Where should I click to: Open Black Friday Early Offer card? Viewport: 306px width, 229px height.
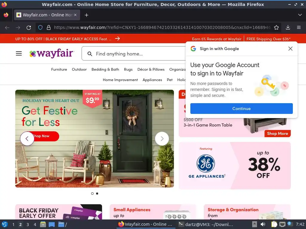click(59, 212)
